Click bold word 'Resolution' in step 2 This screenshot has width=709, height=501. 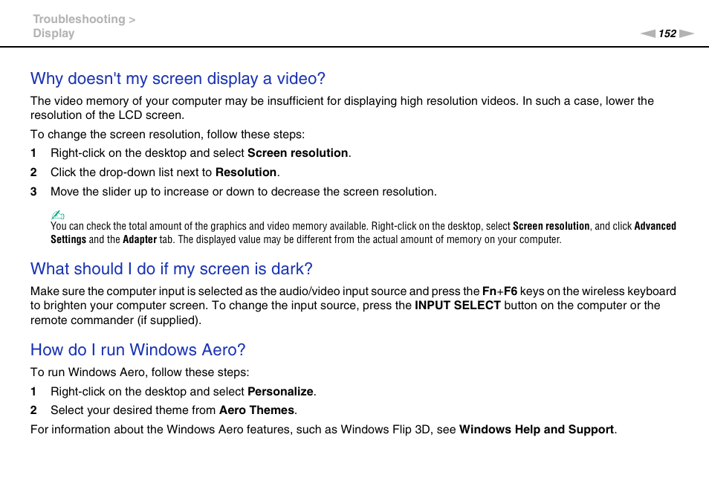[x=246, y=172]
